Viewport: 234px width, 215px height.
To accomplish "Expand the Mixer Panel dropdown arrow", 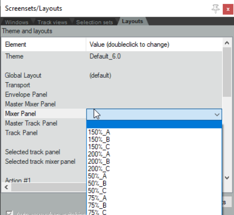I will coord(217,114).
